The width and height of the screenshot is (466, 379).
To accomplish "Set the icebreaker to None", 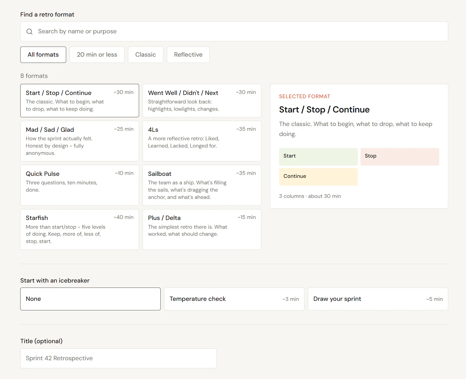I will (90, 299).
